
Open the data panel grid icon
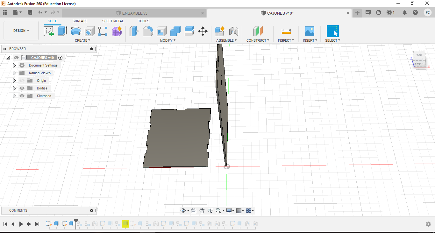5,12
